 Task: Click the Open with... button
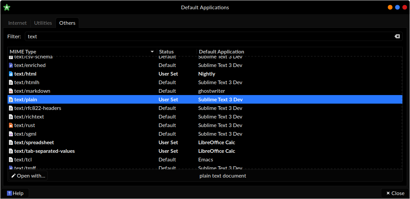coord(28,176)
